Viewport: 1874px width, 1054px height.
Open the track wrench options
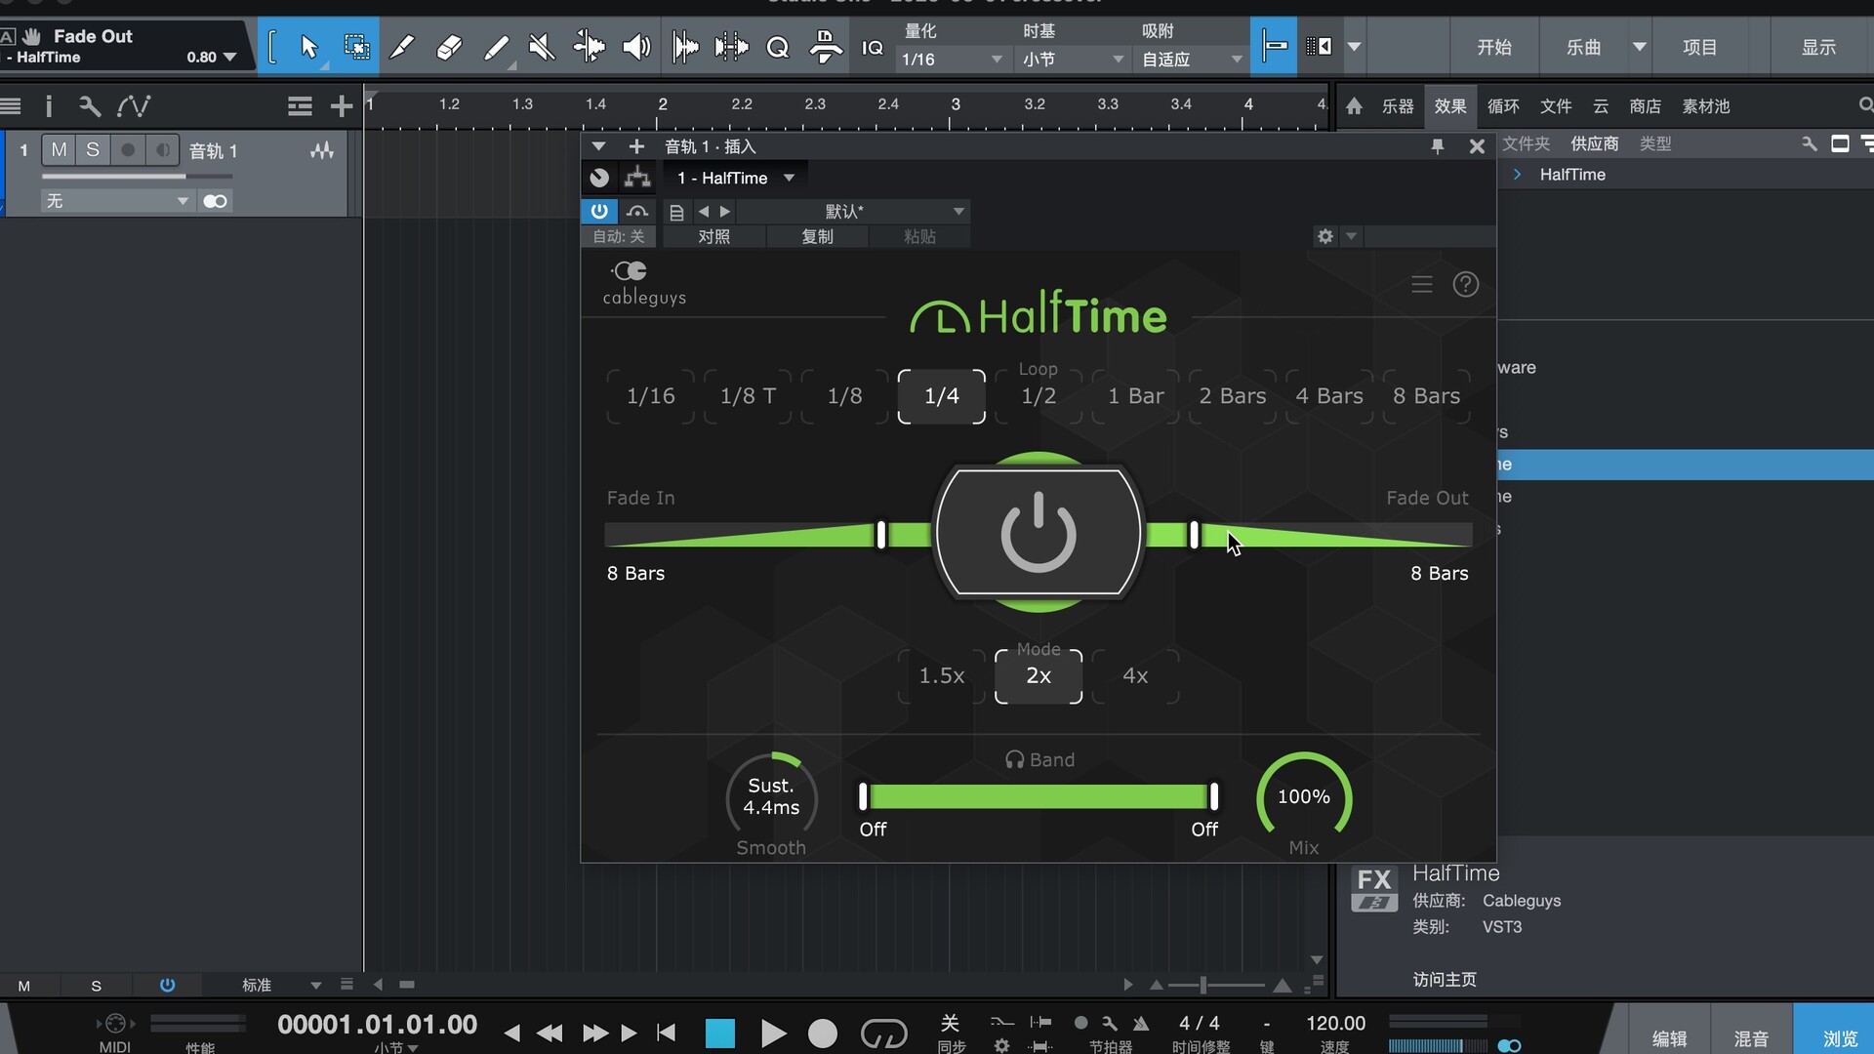click(x=90, y=105)
